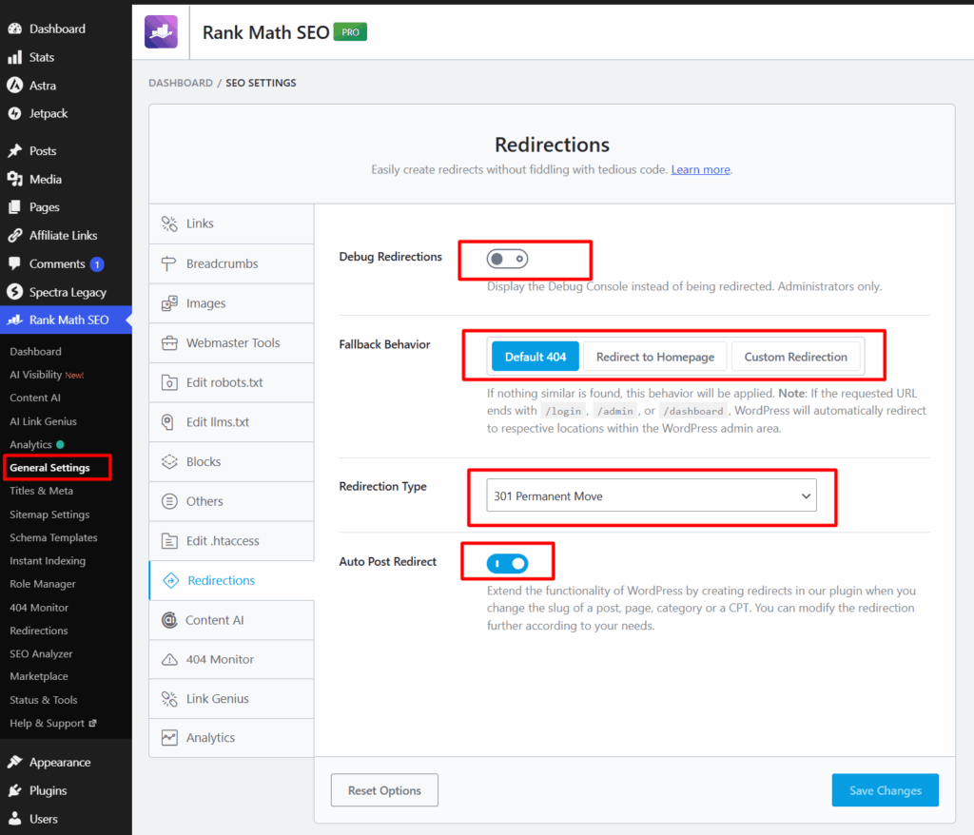Viewport: 974px width, 835px height.
Task: Click the DASHBOARD breadcrumb link
Action: point(181,83)
